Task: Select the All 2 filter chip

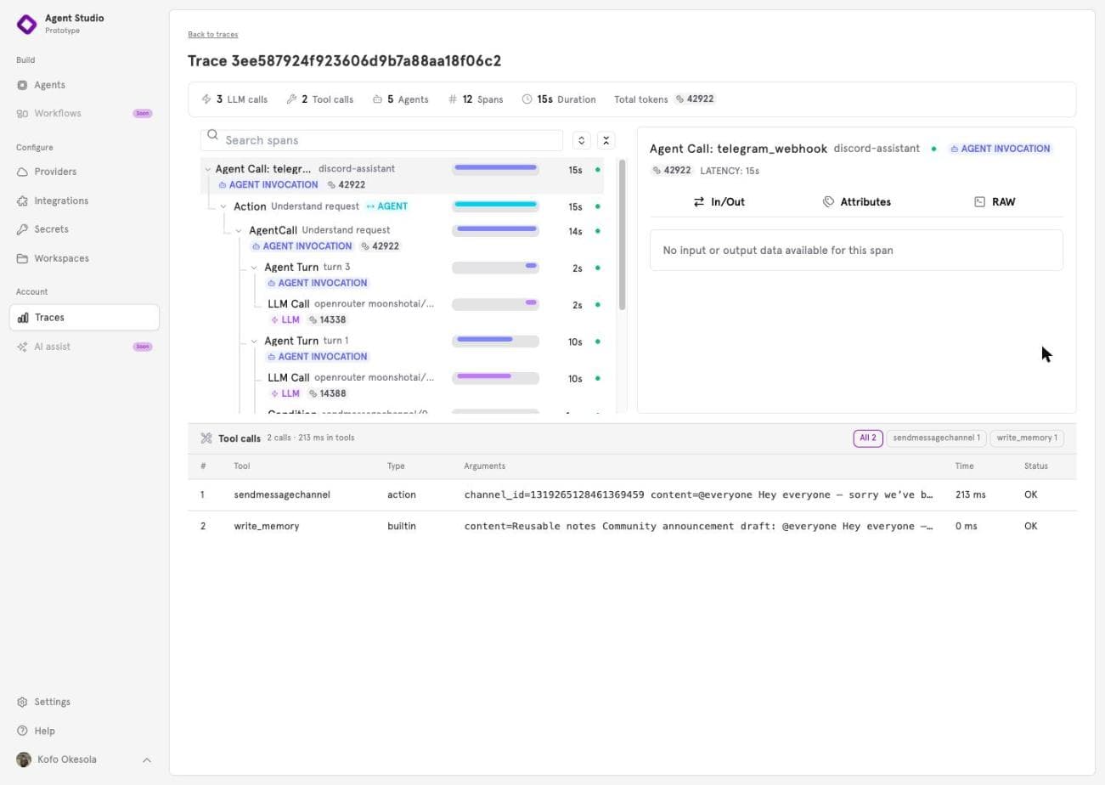Action: (x=868, y=438)
